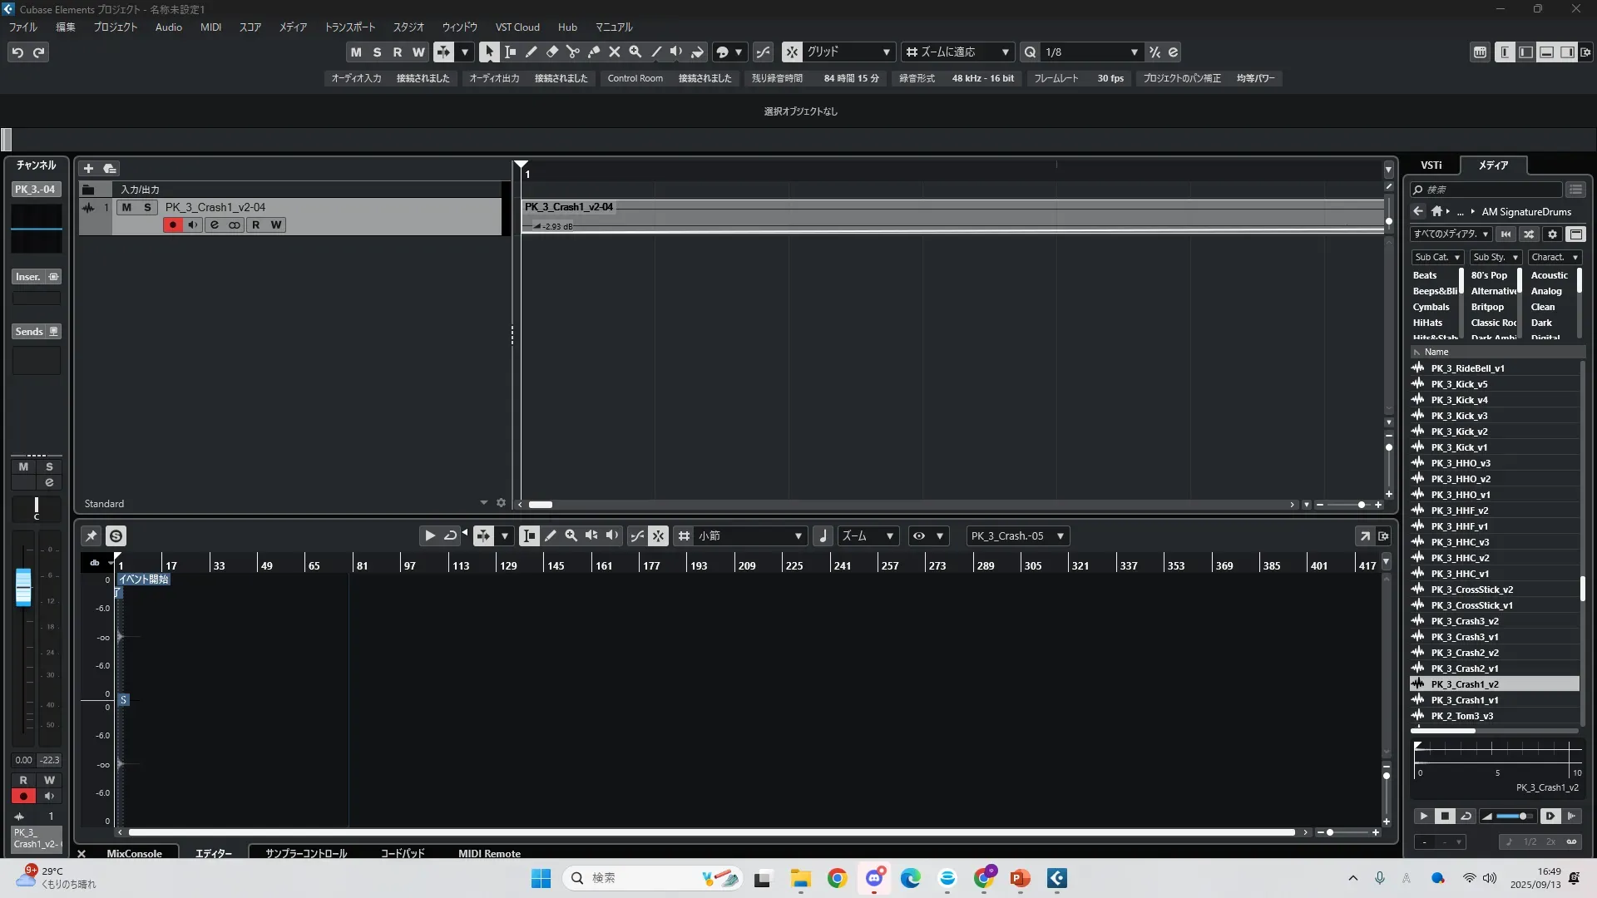Select the Glue tool
This screenshot has height=898, width=1597.
[593, 52]
